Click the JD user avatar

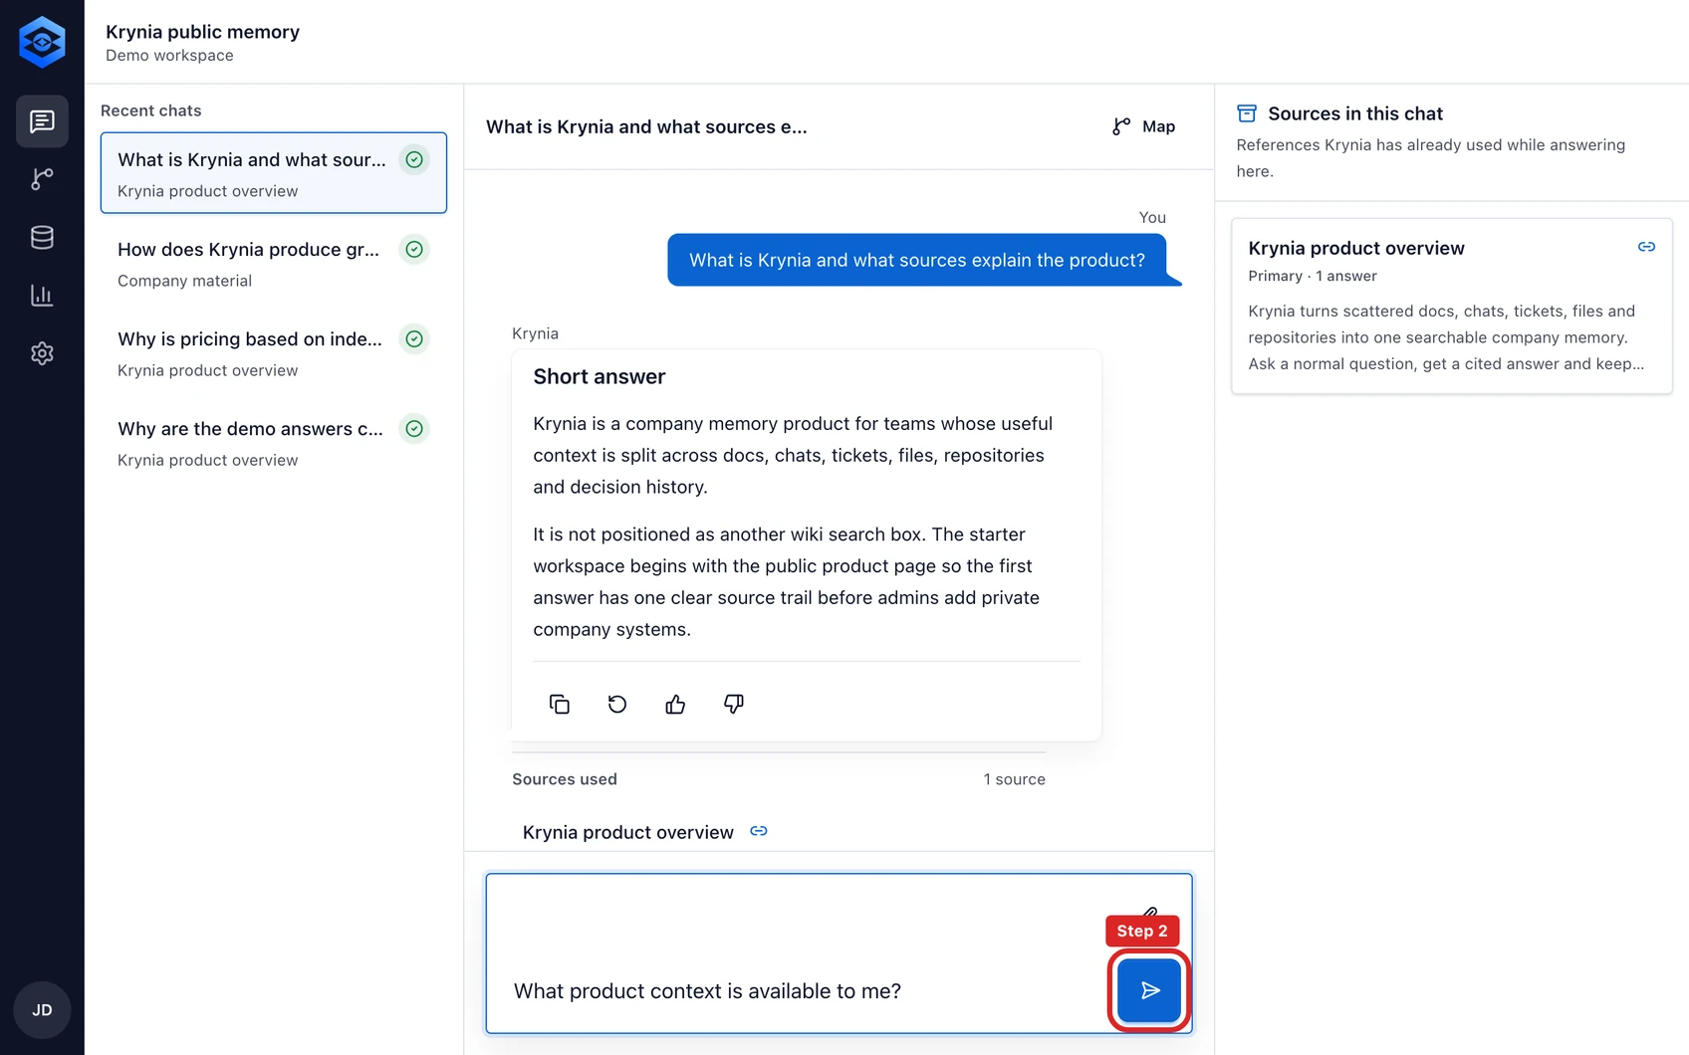(42, 1010)
